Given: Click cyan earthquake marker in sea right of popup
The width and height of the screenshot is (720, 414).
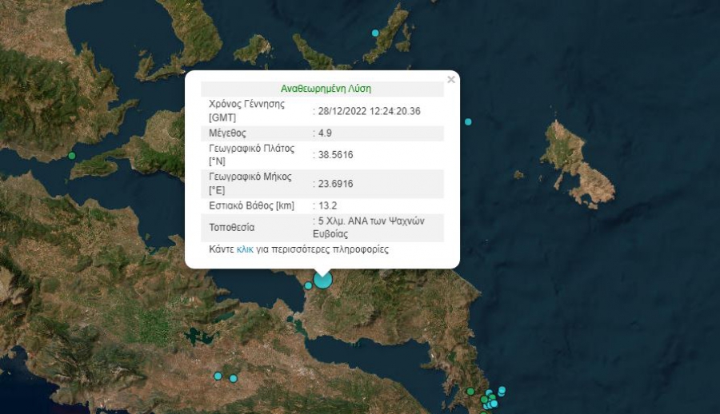Looking at the screenshot, I should point(468,121).
